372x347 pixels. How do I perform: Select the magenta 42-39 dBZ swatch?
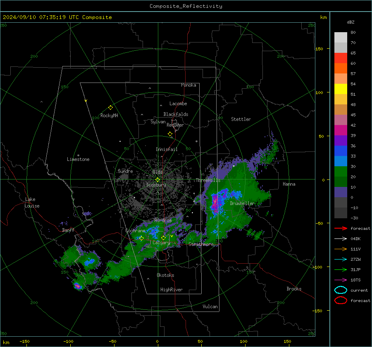click(341, 130)
